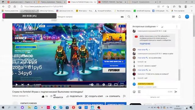The height and width of the screenshot is (110, 195).
Task: Start voice search with microphone icon
Action: coord(136,16)
